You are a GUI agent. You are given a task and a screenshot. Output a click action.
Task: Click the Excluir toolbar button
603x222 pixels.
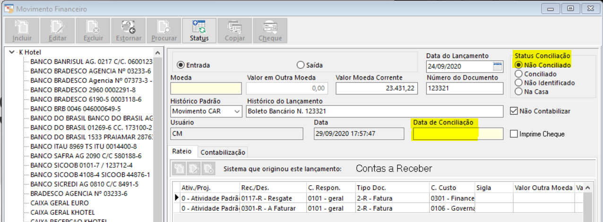tap(93, 31)
